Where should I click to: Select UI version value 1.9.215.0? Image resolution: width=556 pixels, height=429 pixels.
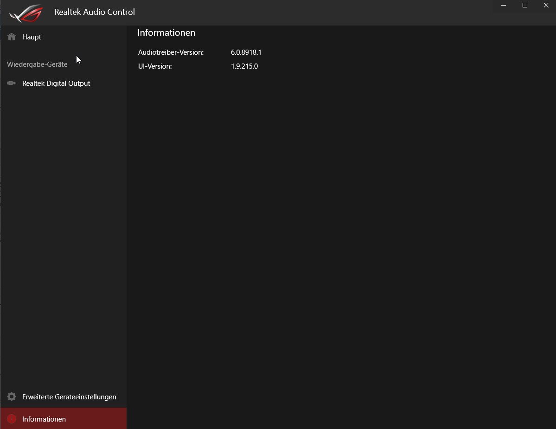(x=244, y=66)
